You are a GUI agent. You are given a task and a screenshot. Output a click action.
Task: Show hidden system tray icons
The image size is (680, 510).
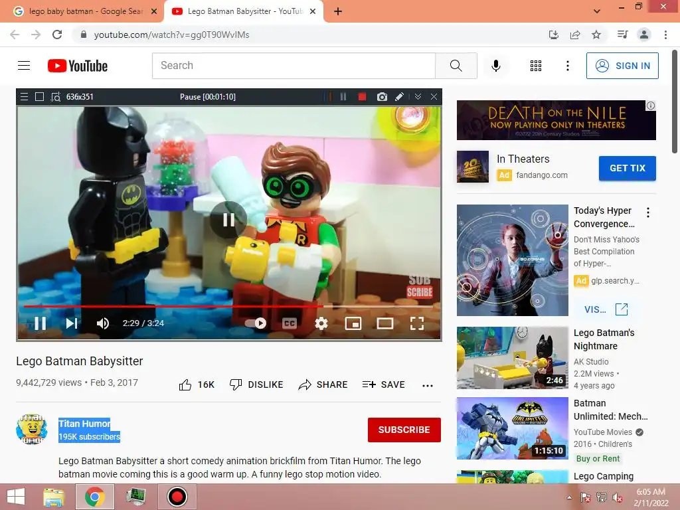pos(569,497)
